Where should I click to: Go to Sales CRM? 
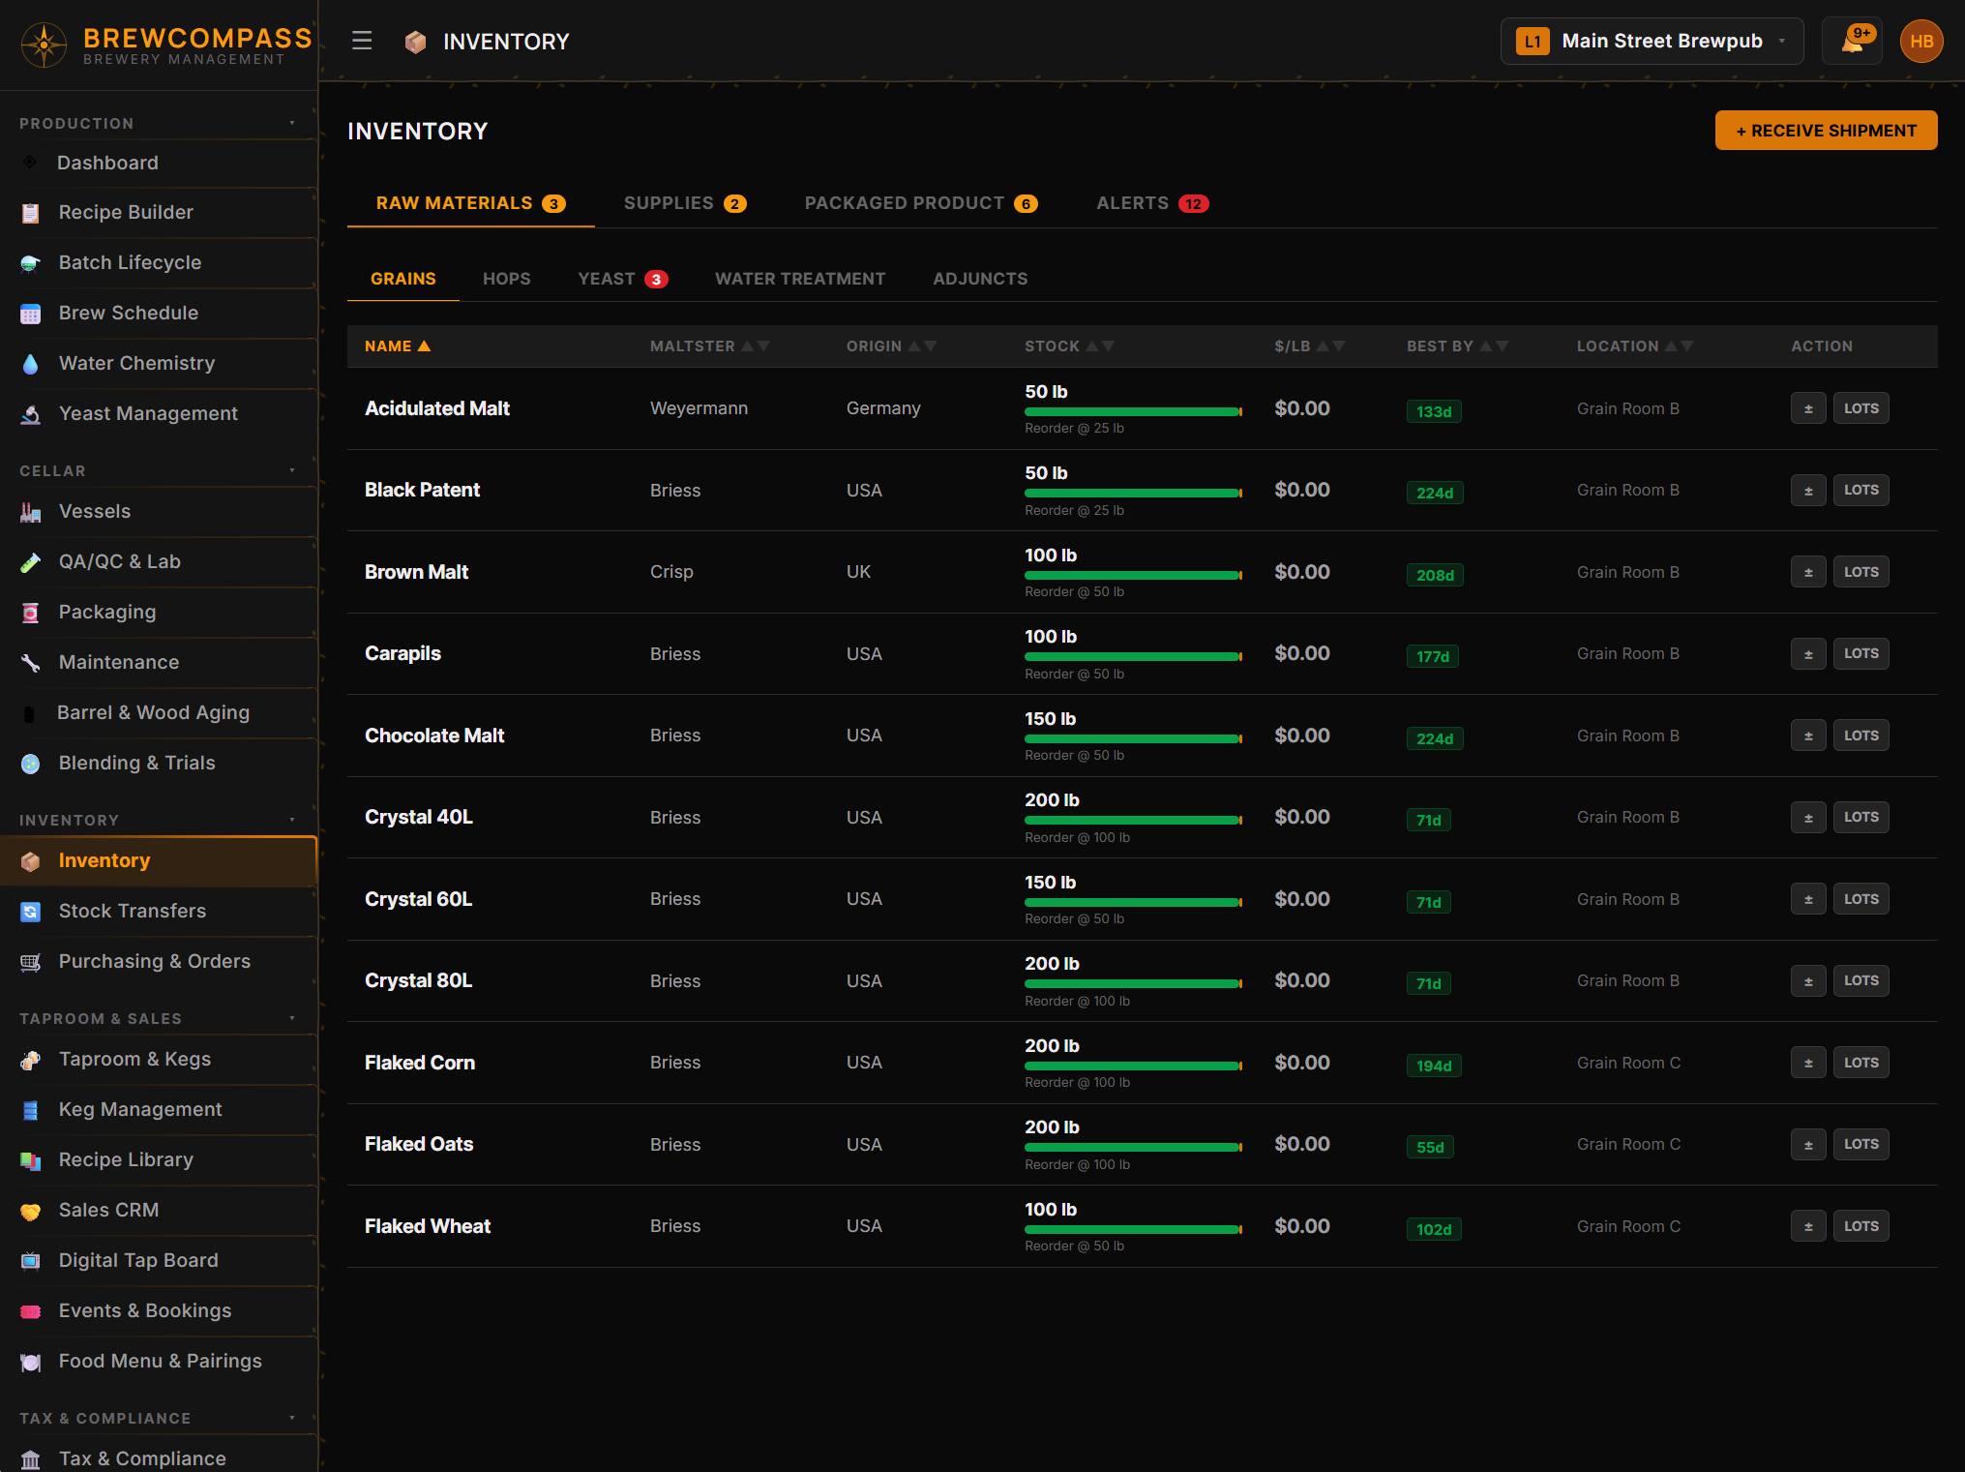[x=159, y=1210]
